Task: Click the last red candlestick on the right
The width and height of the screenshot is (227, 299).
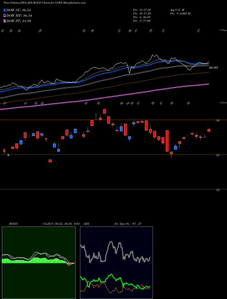Action: [x=209, y=130]
